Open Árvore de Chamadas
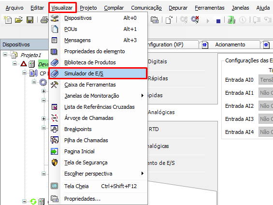Image resolution: width=273 pixels, height=205 pixels. (x=98, y=118)
